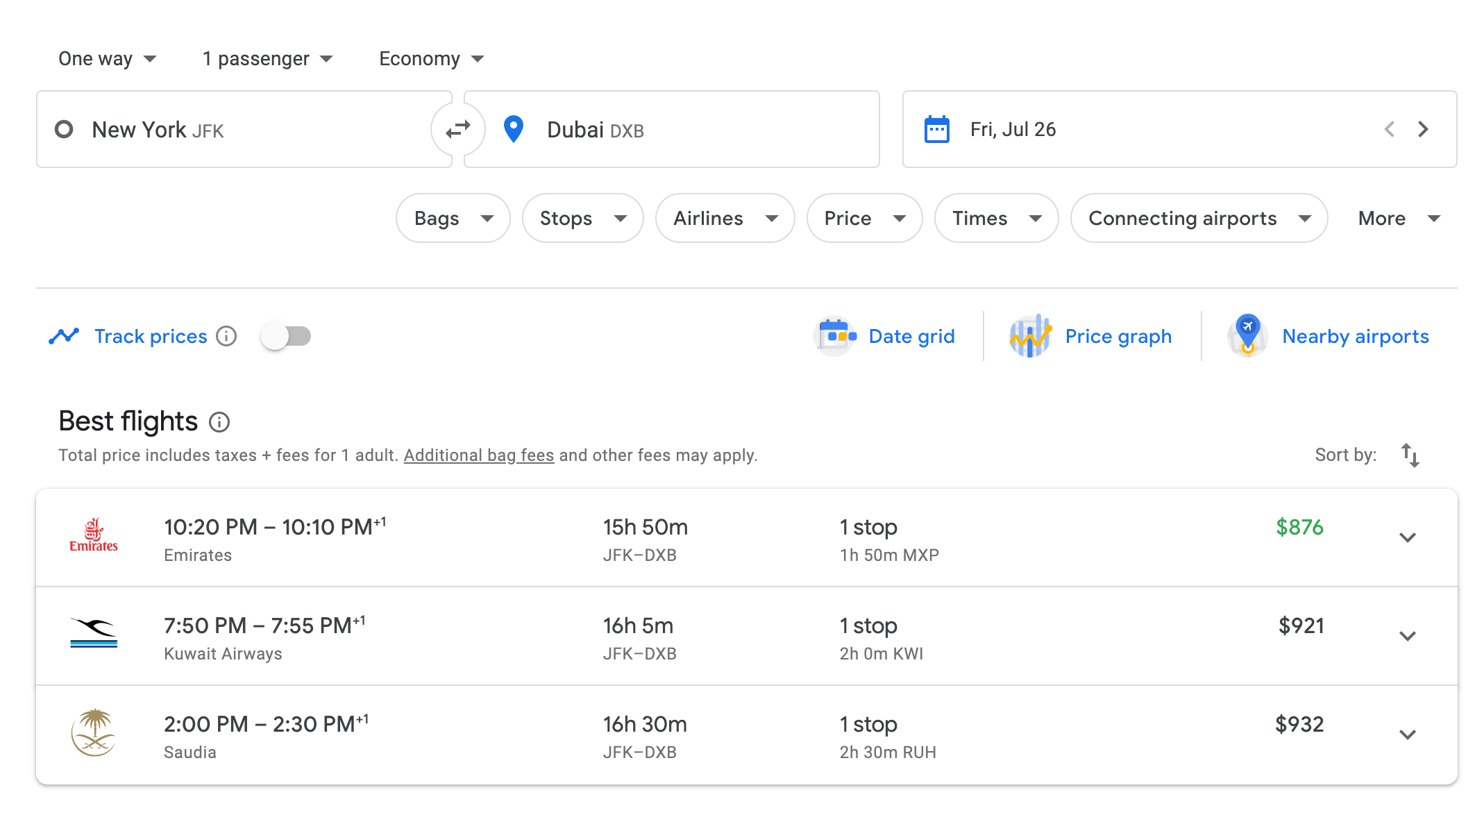
Task: Open the sort order arrows icon
Action: click(x=1410, y=455)
